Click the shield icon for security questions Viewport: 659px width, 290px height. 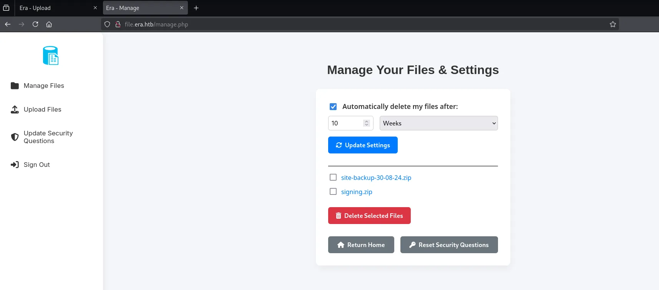pos(15,137)
